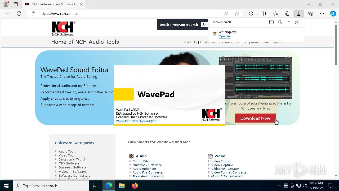The height and width of the screenshot is (191, 339).
Task: Open File Explorer from the taskbar
Action: (x=122, y=186)
